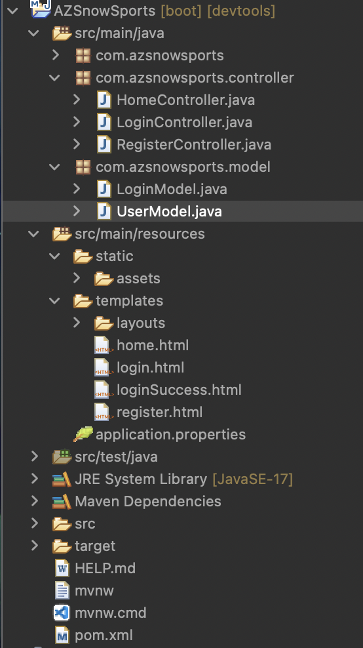Expand the src folder node
Viewport: 363px width, 648px height.
(x=35, y=523)
